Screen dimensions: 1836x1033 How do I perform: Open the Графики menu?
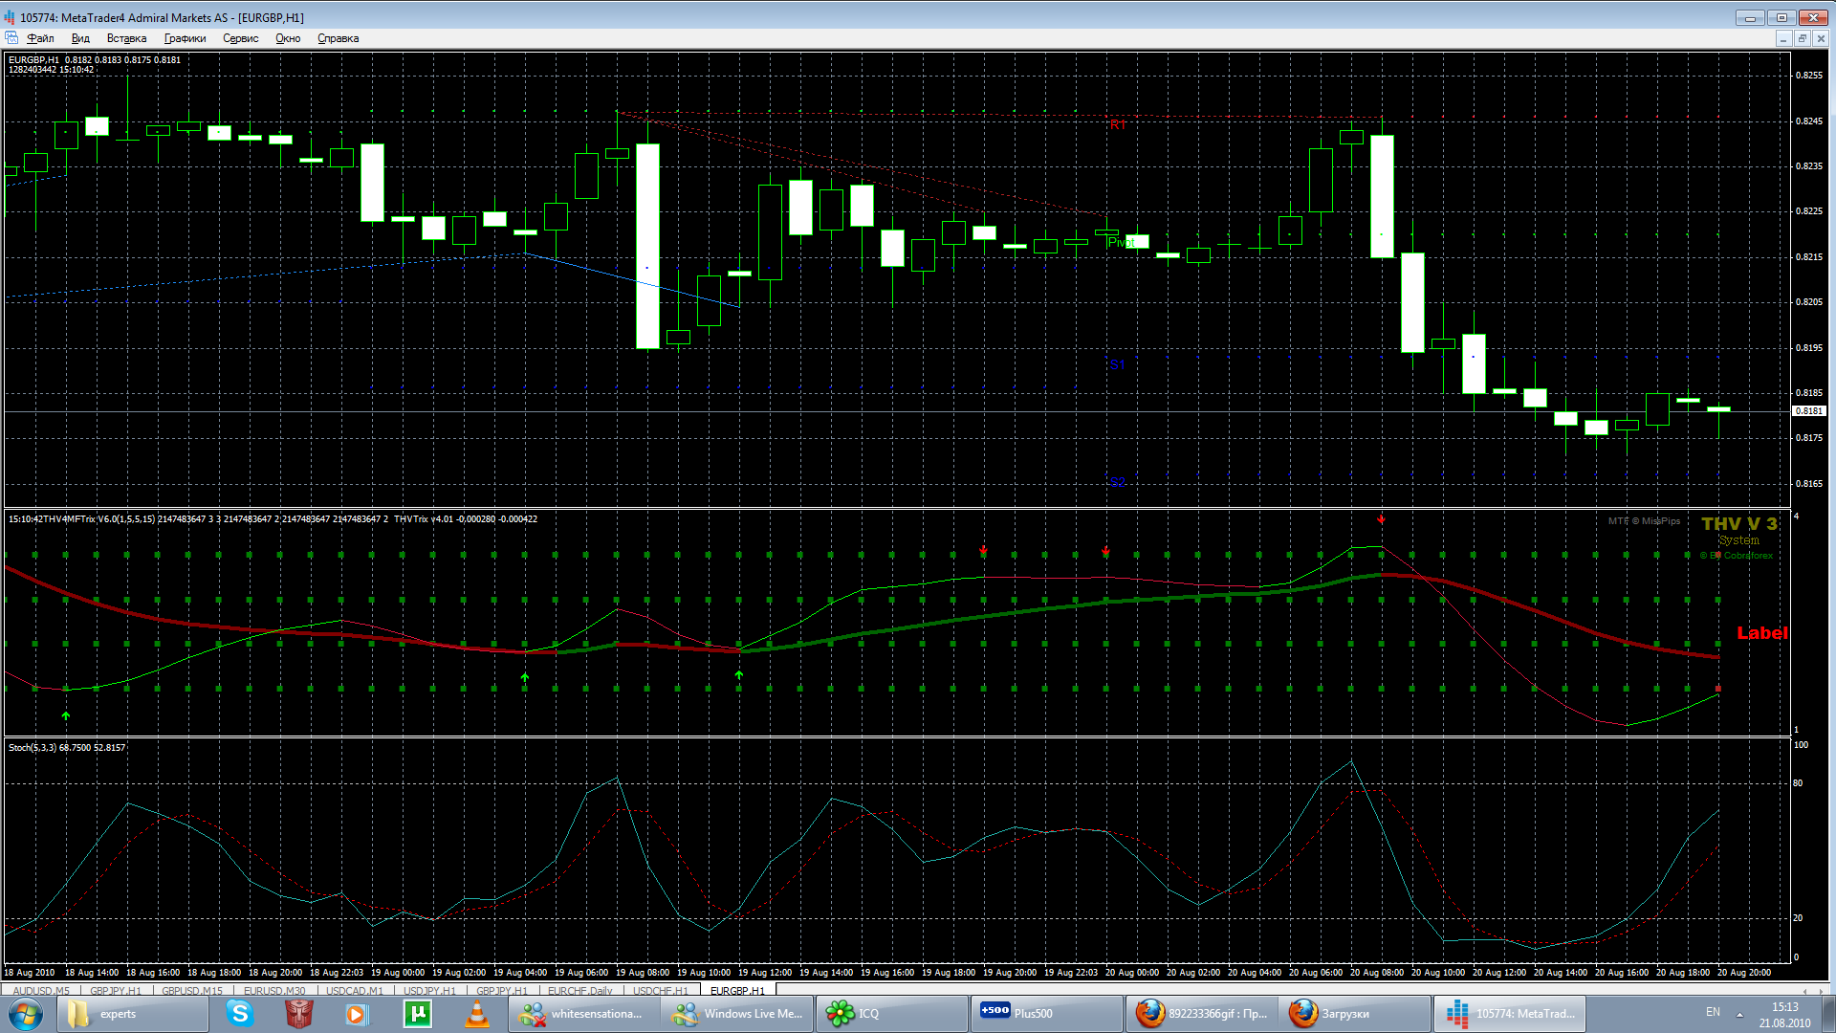(185, 38)
